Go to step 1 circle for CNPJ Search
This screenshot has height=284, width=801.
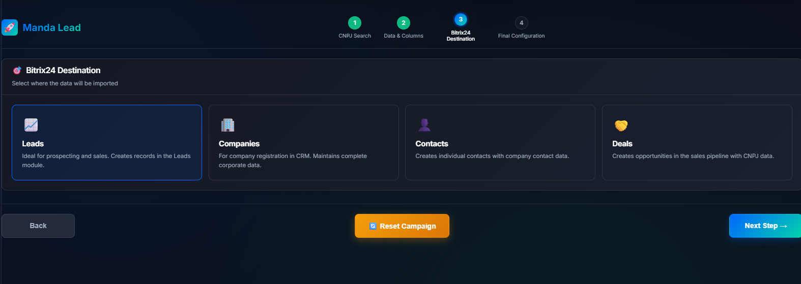(355, 23)
